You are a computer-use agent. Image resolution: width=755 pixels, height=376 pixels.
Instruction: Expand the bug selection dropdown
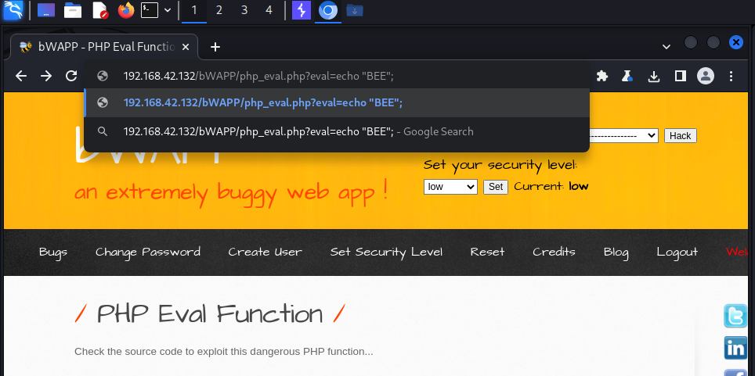pyautogui.click(x=623, y=135)
